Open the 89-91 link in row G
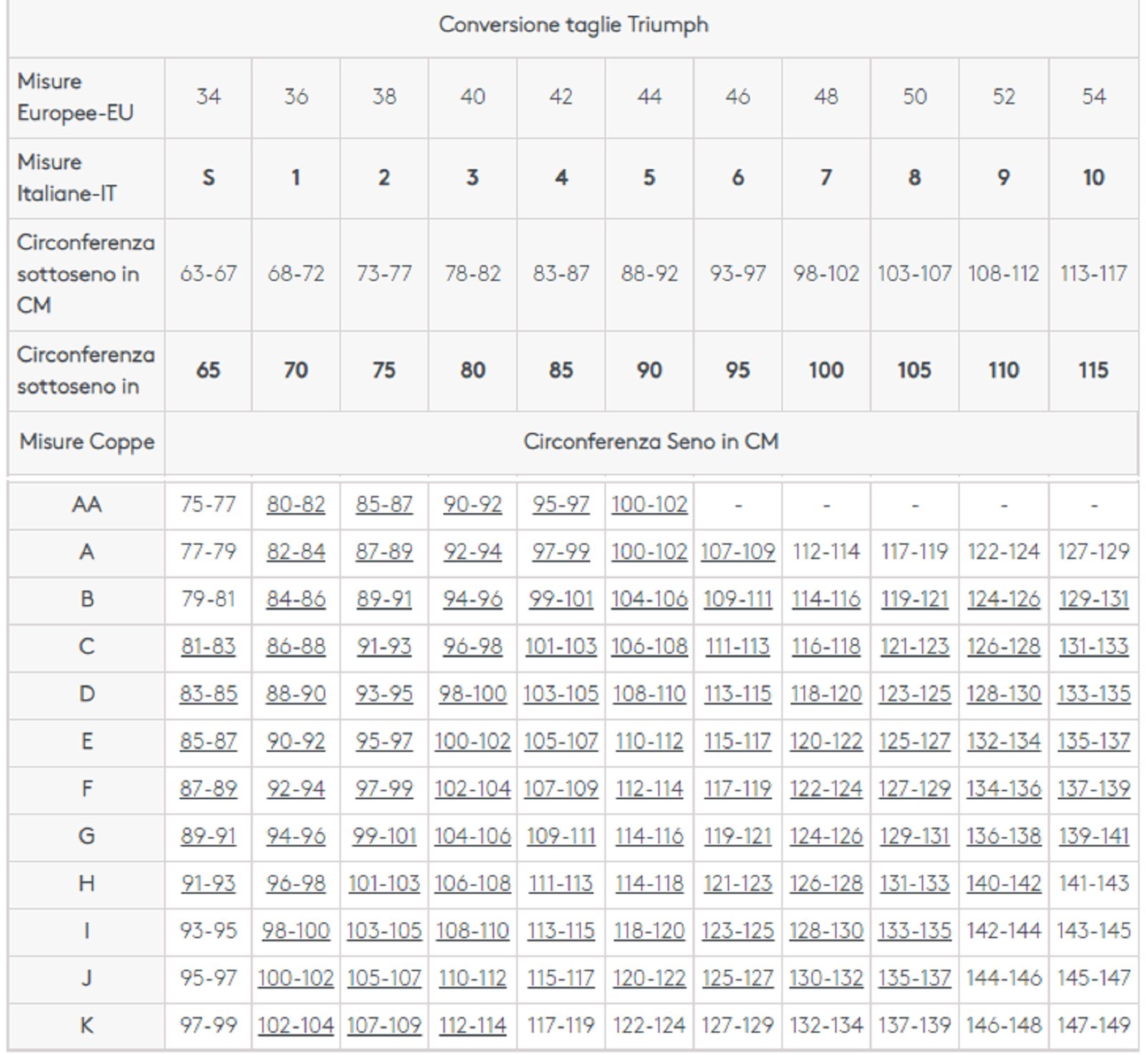 (x=208, y=836)
